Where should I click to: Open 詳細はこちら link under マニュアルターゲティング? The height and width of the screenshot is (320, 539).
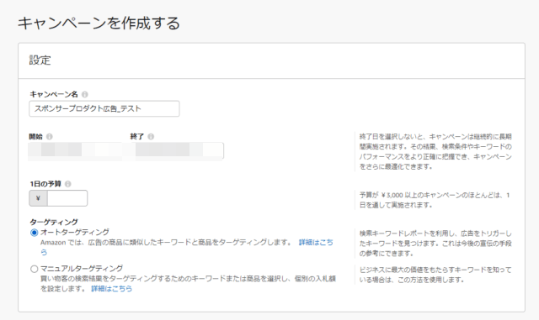click(x=112, y=289)
